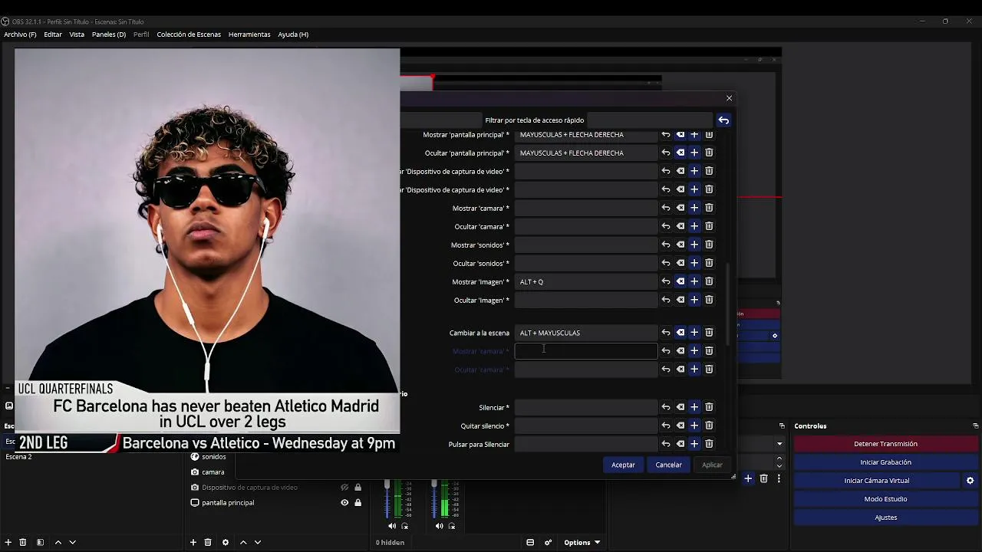Viewport: 982px width, 552px height.
Task: Open the Ayuda (H) menu
Action: click(293, 34)
